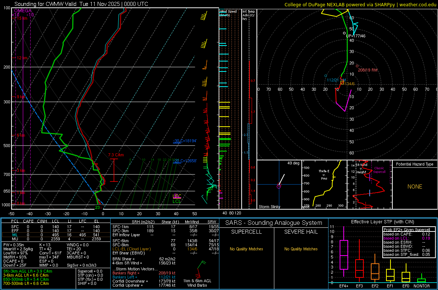Click the '112/21 LM' hodograph label

(336, 80)
